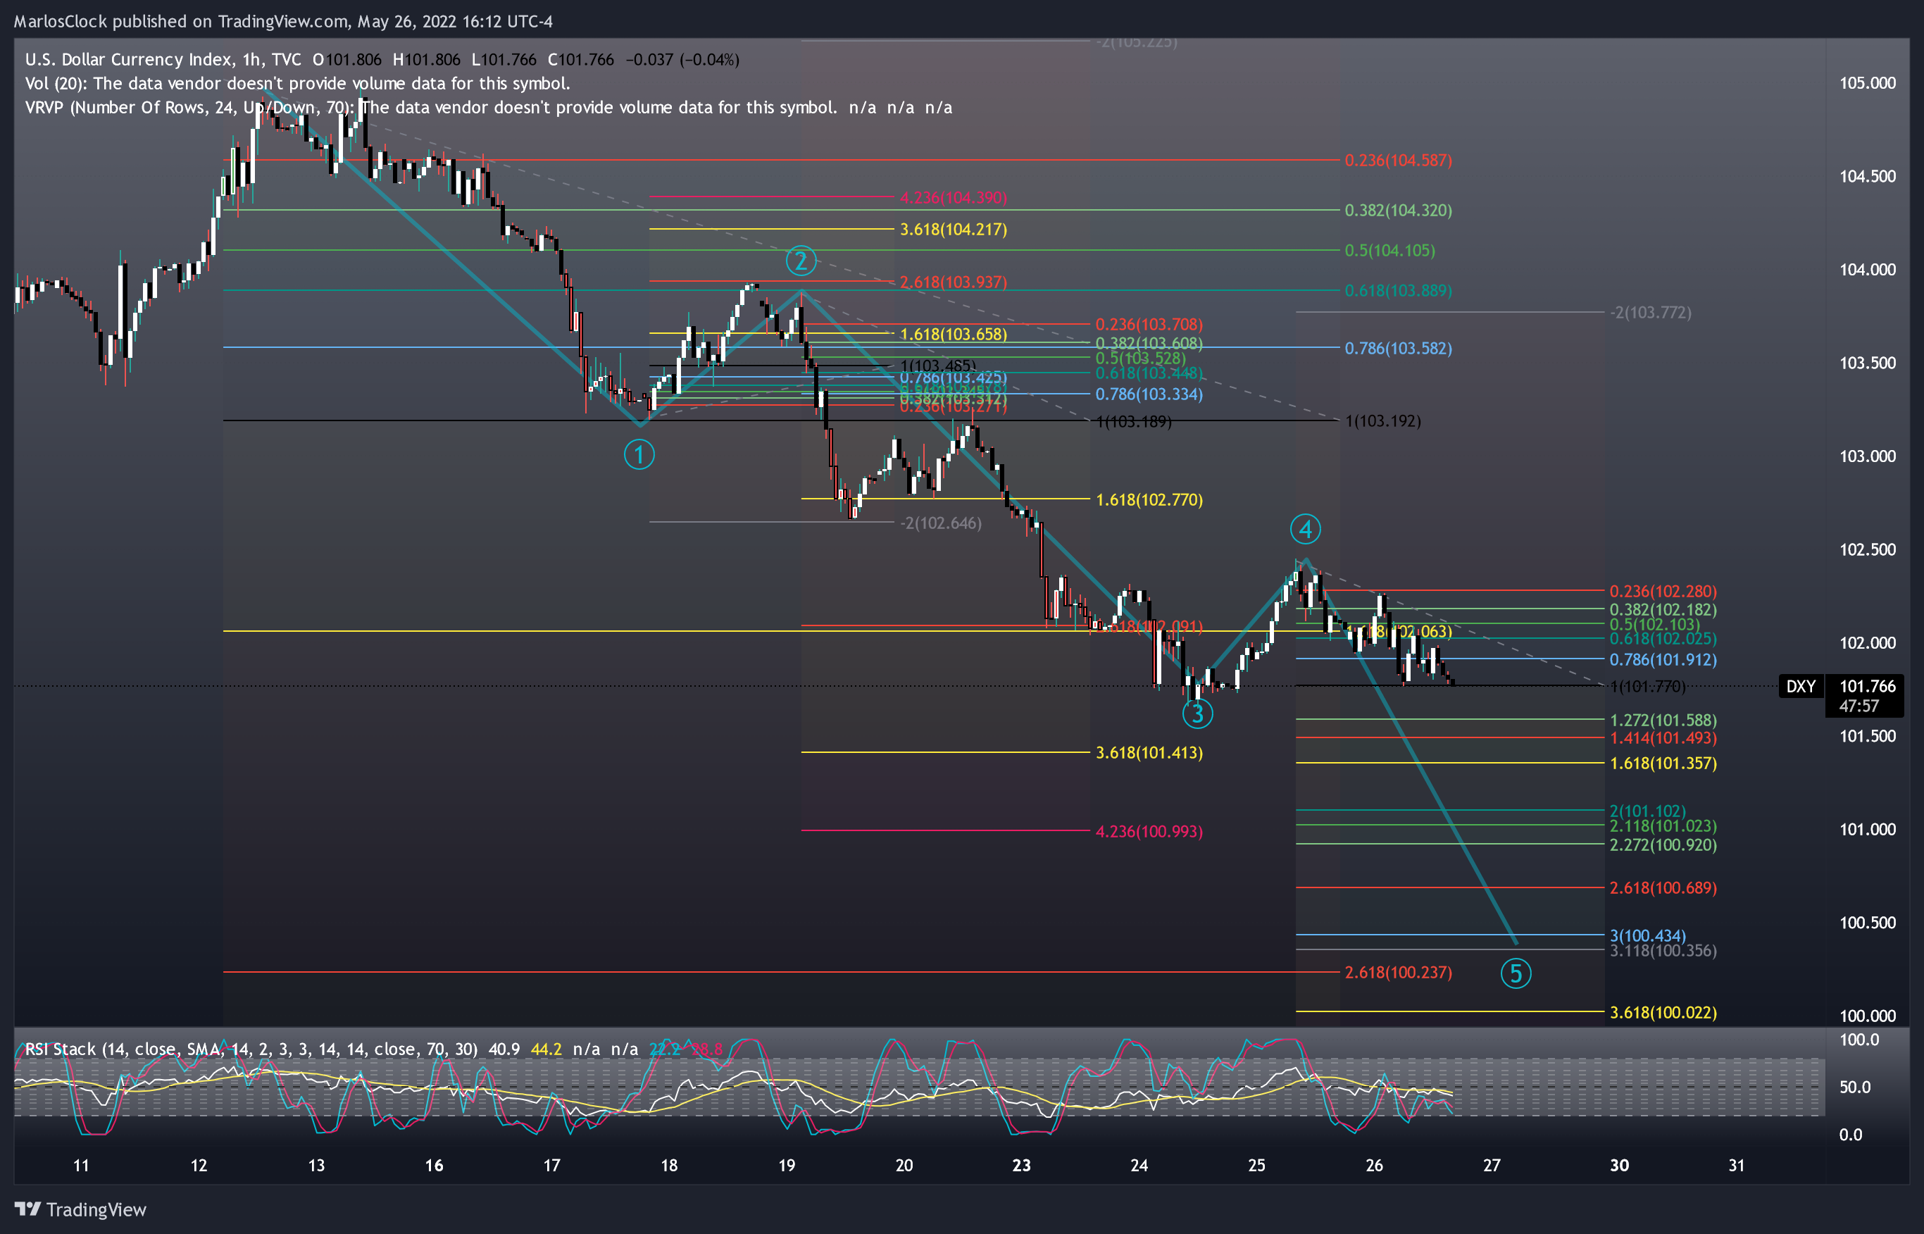Click the yellow RSI value 44.2
The width and height of the screenshot is (1924, 1234).
point(546,1049)
